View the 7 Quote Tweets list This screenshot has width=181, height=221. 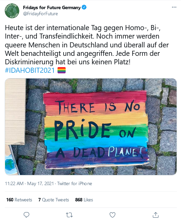tap(53, 200)
